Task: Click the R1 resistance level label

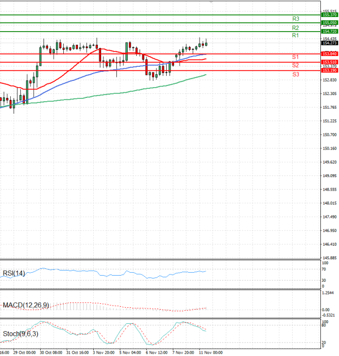Action: 295,36
